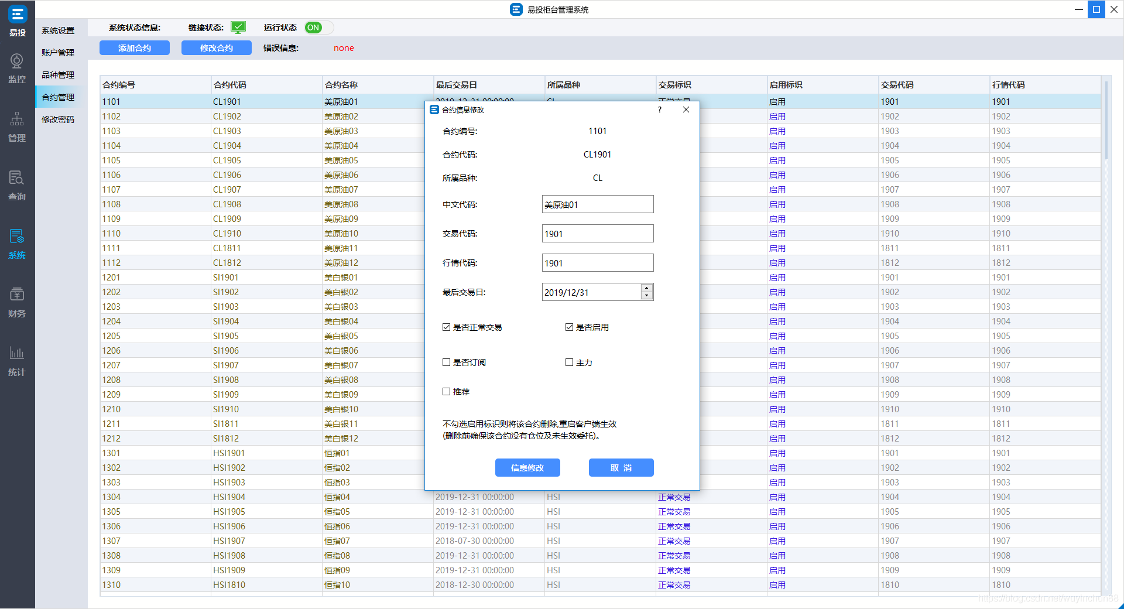Click the 易投 logo icon in sidebar
The image size is (1124, 609).
click(x=17, y=14)
